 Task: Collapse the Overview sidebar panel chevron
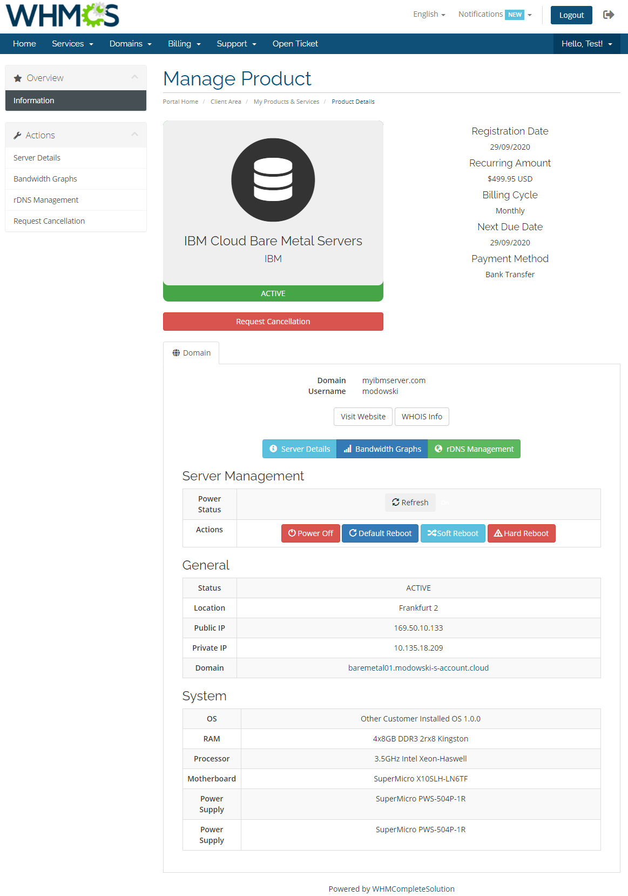click(135, 77)
